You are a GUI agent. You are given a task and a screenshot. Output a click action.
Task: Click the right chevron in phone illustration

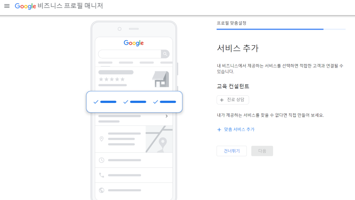pos(167,116)
